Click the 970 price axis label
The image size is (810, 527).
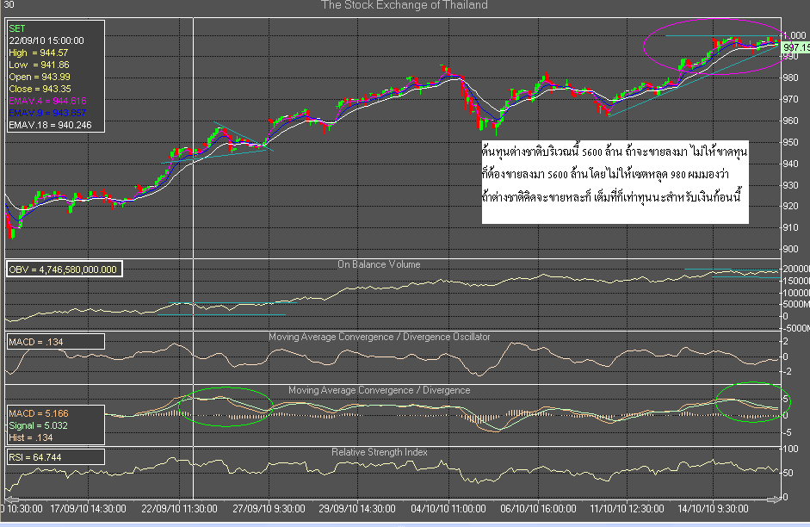coord(790,99)
